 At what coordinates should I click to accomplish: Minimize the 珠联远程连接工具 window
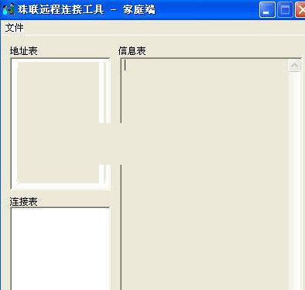point(267,10)
